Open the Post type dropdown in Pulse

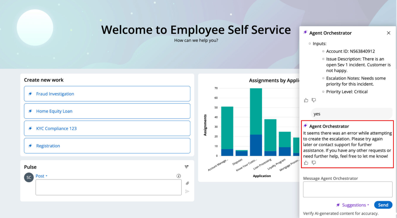tap(41, 176)
